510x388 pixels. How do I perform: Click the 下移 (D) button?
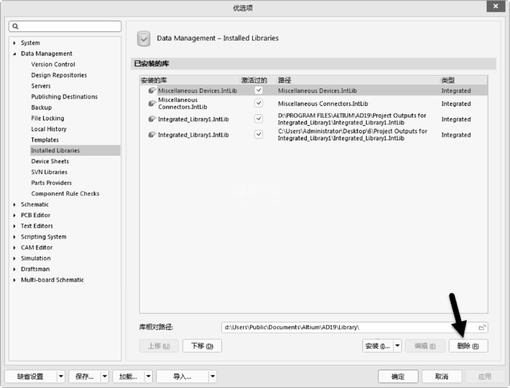(202, 346)
